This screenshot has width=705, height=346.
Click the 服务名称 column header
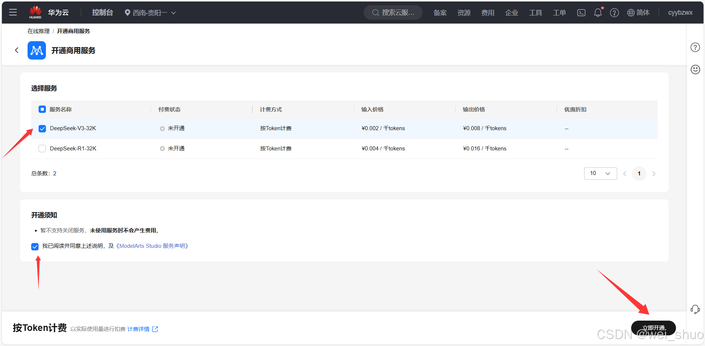pyautogui.click(x=61, y=110)
